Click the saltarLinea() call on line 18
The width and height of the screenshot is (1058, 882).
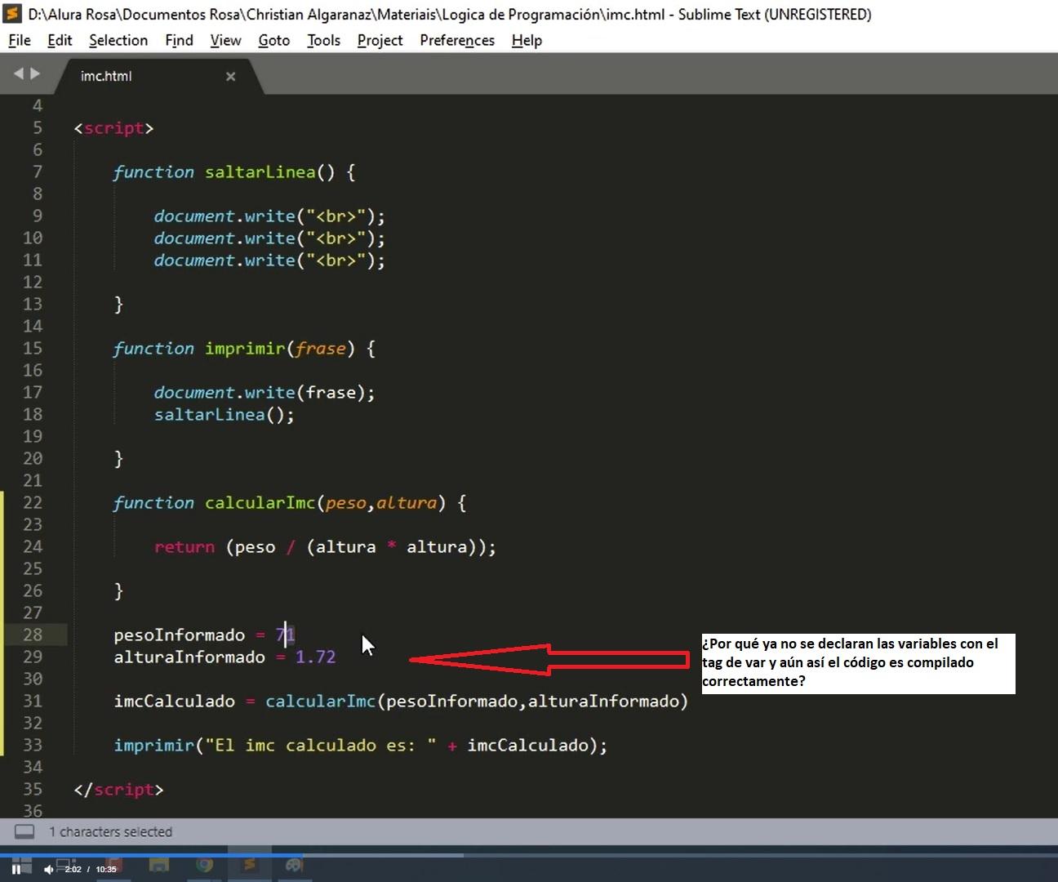pos(224,415)
